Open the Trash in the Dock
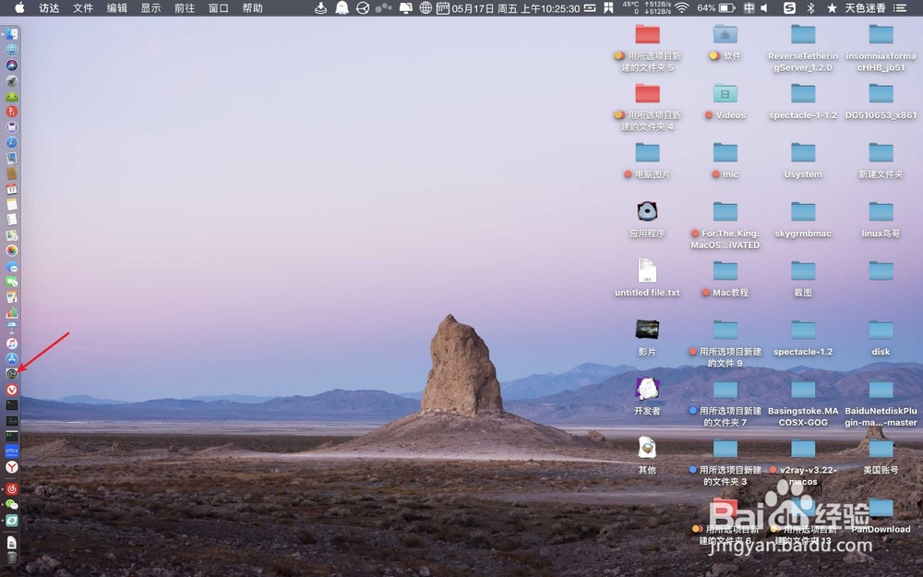 pos(12,557)
